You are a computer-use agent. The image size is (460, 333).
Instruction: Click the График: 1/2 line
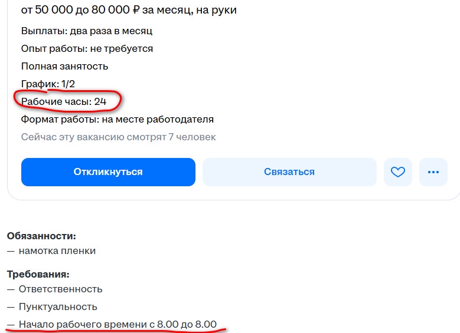coord(48,84)
